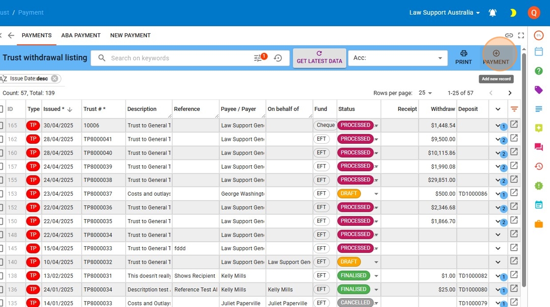Go to next page of results

point(510,93)
